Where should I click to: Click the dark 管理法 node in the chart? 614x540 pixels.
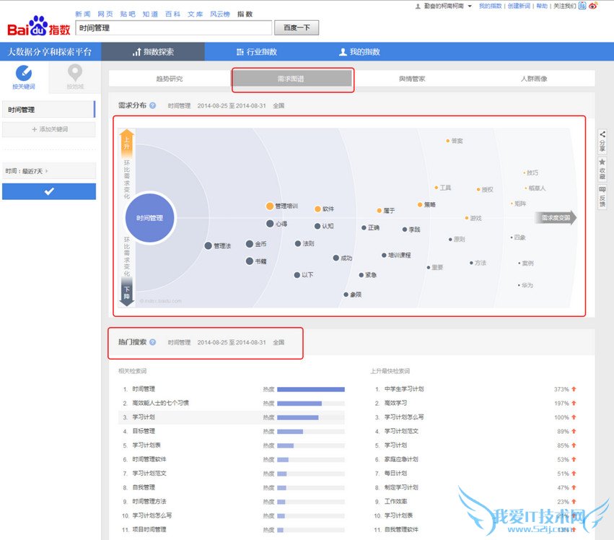209,245
